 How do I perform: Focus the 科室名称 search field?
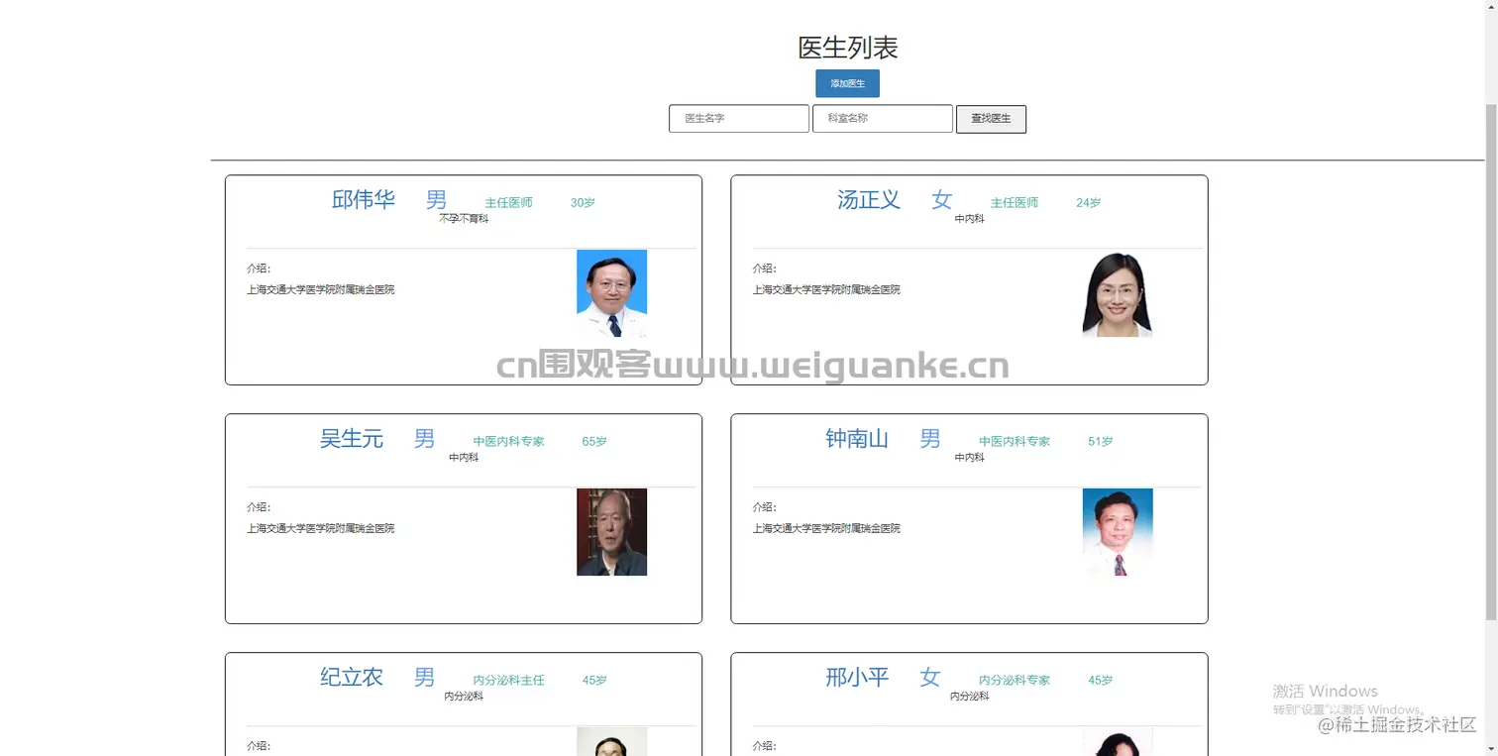(x=883, y=119)
